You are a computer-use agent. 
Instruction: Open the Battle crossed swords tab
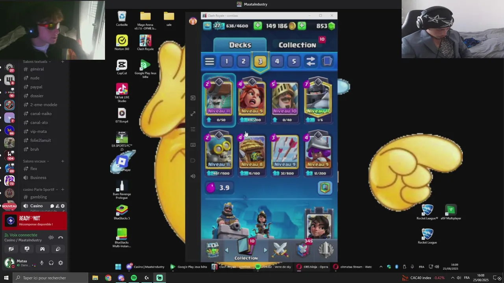click(280, 250)
